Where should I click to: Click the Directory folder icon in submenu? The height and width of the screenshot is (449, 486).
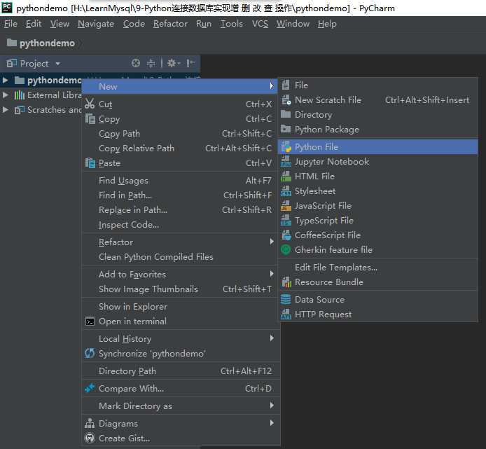tap(286, 114)
